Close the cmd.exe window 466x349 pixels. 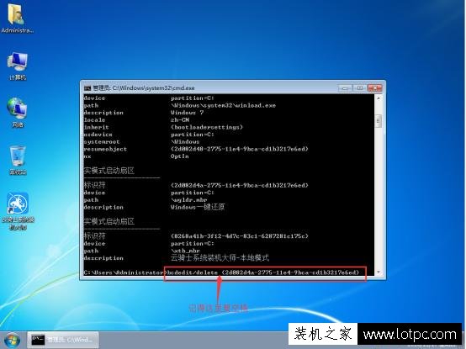[x=375, y=88]
